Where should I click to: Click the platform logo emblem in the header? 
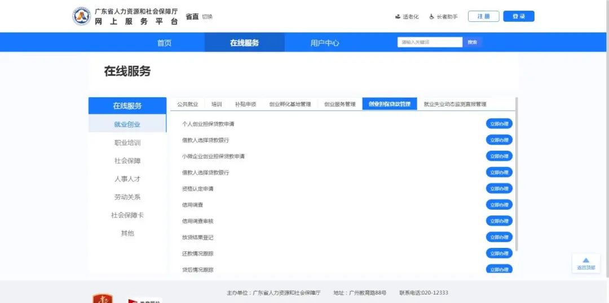[82, 16]
